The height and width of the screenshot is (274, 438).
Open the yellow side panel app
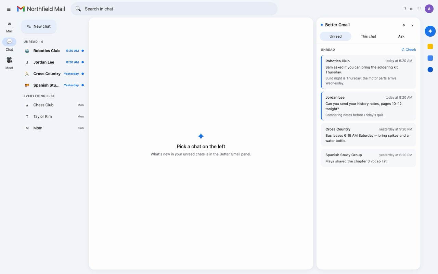click(430, 47)
